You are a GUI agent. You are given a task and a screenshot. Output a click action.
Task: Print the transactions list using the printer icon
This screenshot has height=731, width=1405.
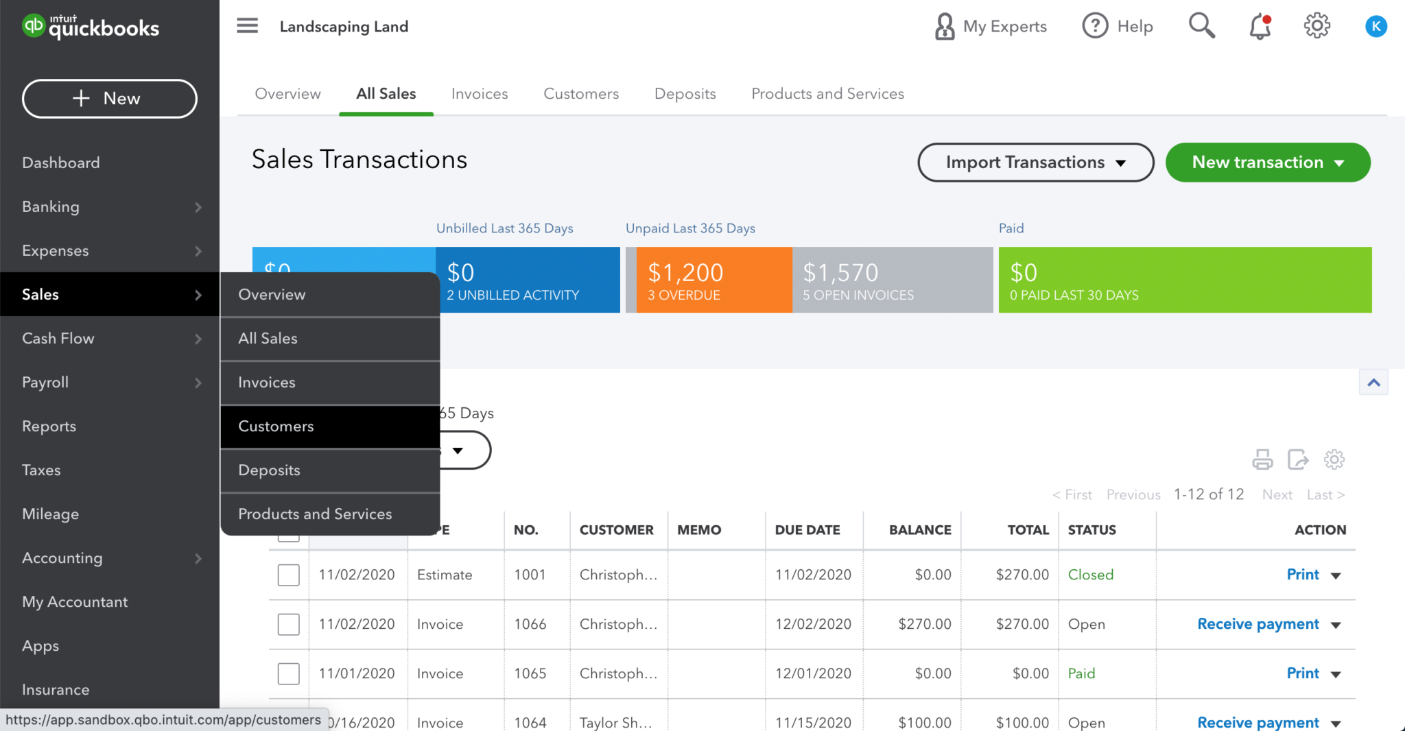pyautogui.click(x=1262, y=459)
